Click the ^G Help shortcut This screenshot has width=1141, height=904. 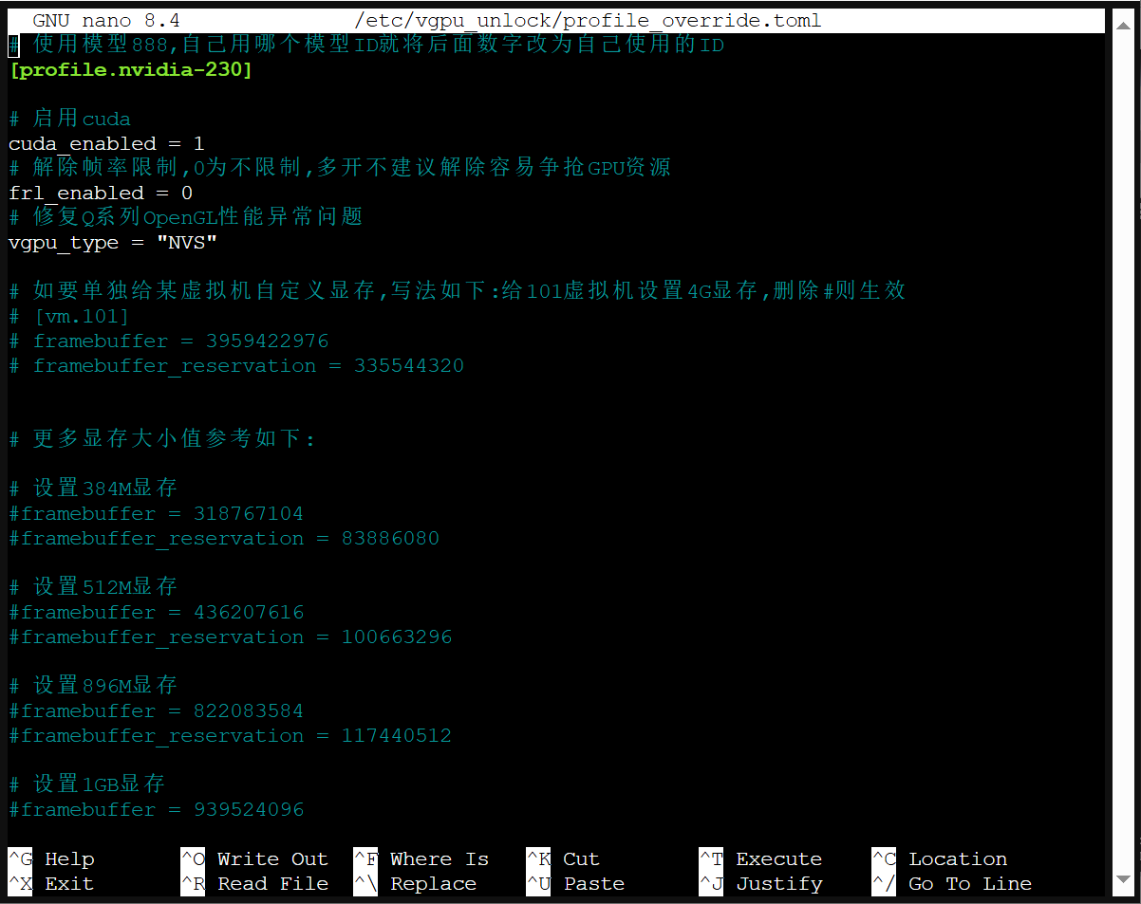point(52,858)
